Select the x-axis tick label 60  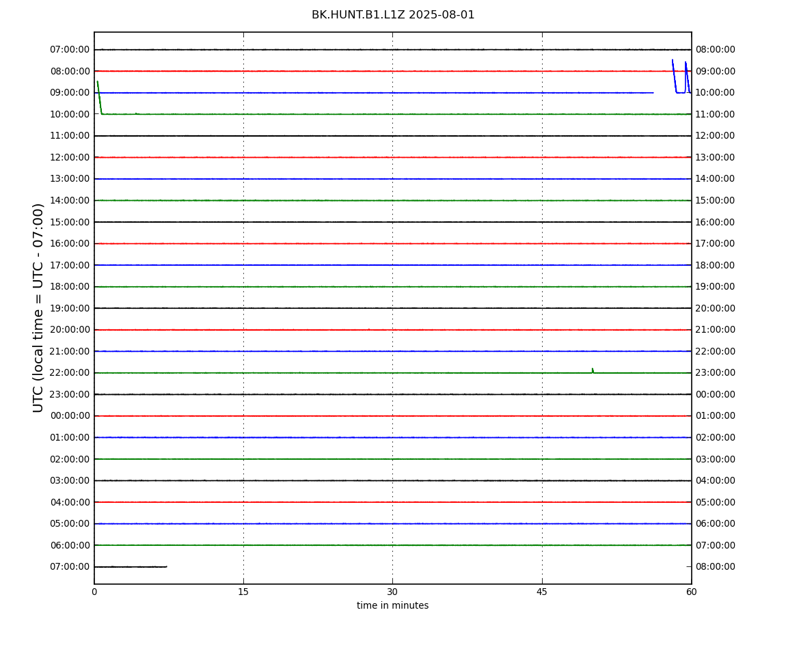tap(691, 592)
